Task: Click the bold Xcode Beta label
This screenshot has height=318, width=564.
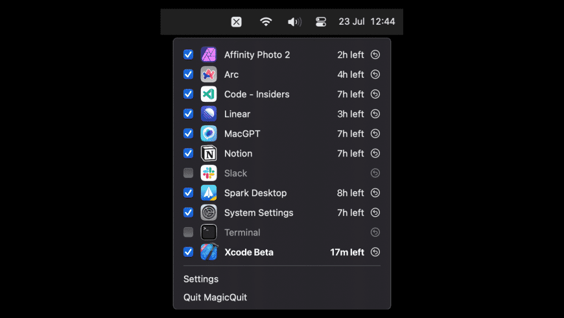Action: point(249,252)
